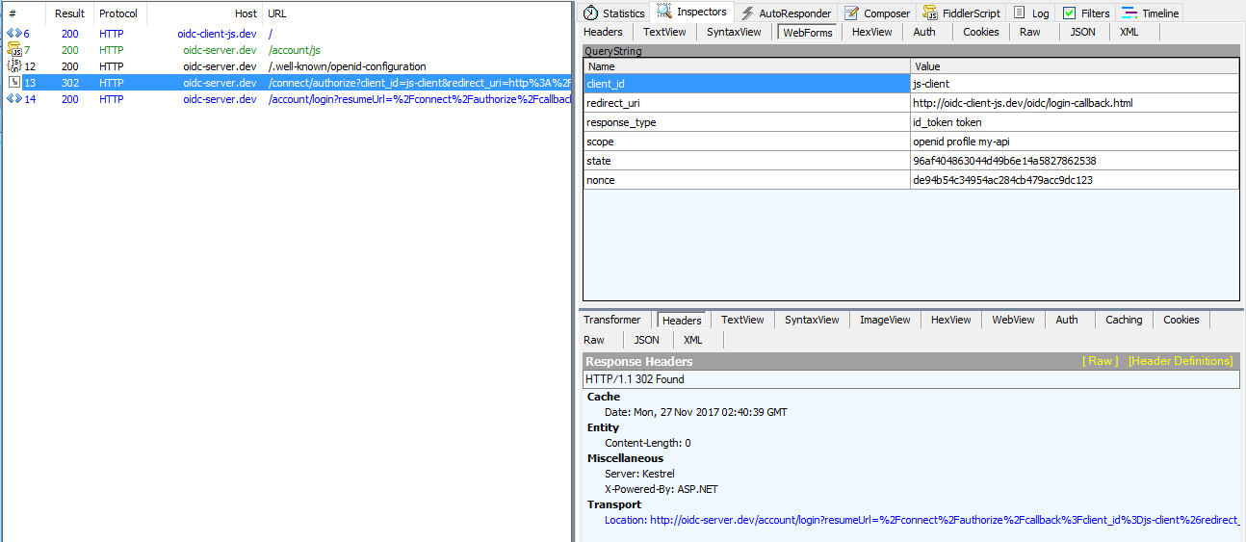Open request HexView inspector tab

click(x=872, y=32)
